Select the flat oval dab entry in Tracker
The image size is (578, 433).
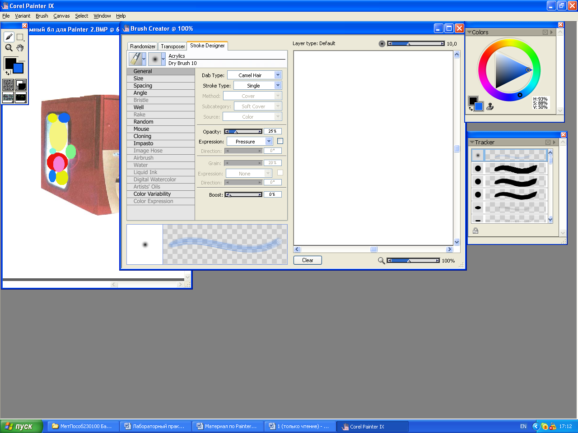click(509, 207)
